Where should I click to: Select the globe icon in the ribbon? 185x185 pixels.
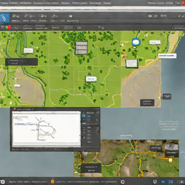tap(26, 16)
